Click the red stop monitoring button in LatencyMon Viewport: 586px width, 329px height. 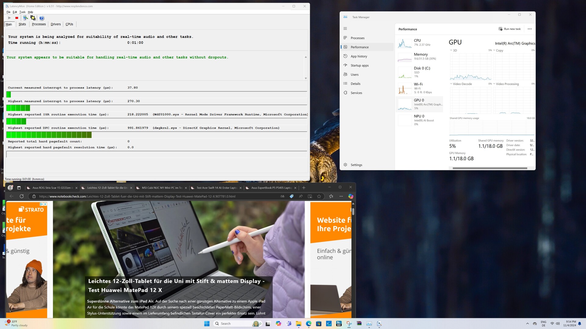coord(17,18)
